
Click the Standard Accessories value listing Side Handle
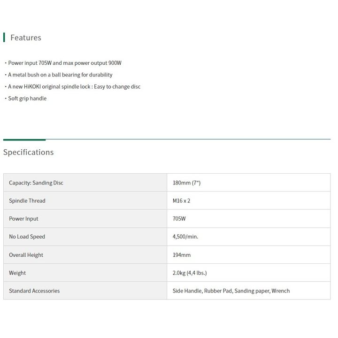coord(231,291)
